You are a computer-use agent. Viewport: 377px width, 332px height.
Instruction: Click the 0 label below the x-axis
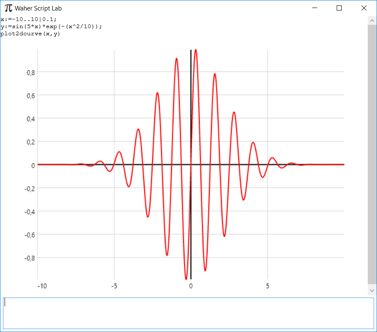click(191, 286)
